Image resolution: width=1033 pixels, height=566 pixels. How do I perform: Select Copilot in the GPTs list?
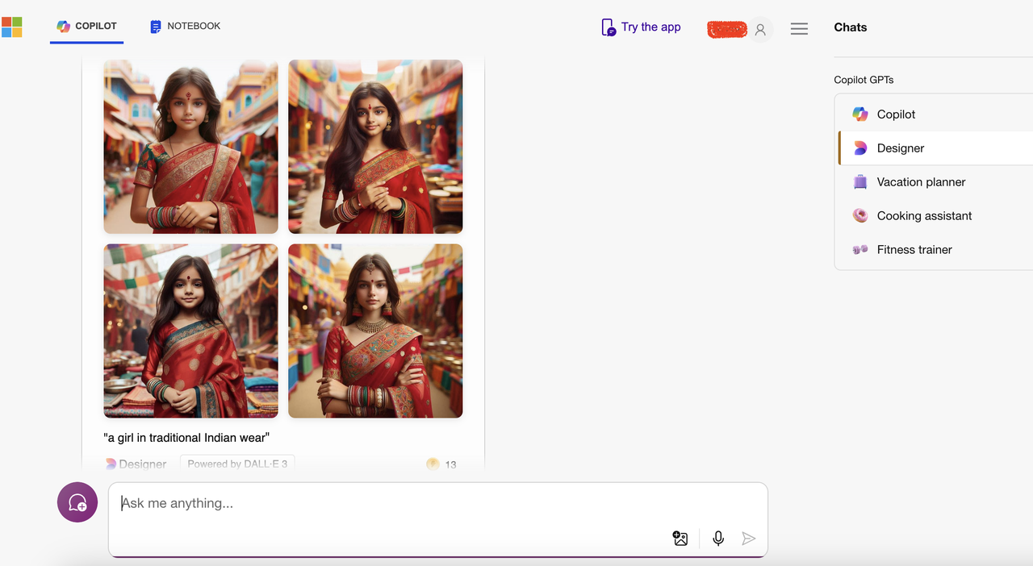tap(936, 114)
